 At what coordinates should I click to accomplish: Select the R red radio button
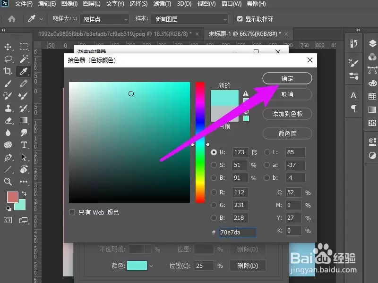pyautogui.click(x=214, y=192)
